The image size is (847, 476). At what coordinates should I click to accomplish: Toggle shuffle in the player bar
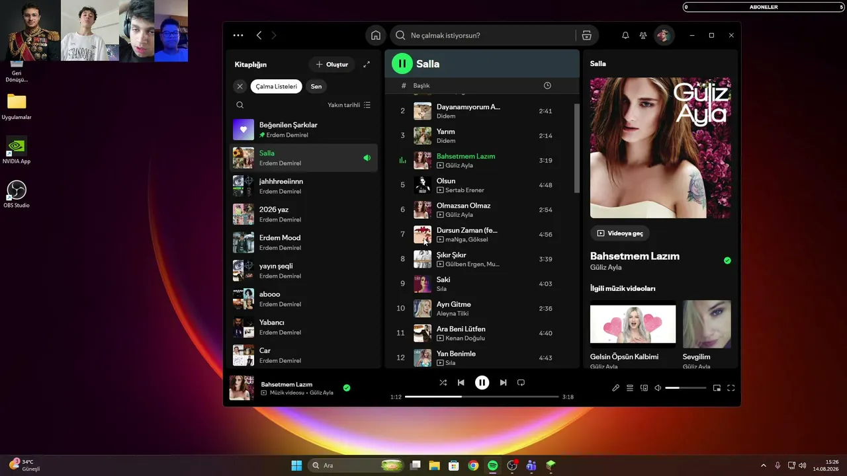click(443, 382)
